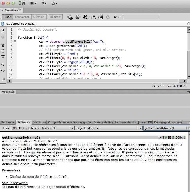Show more code toolbar icons chevron
190x192 pixels.
pos(4,79)
